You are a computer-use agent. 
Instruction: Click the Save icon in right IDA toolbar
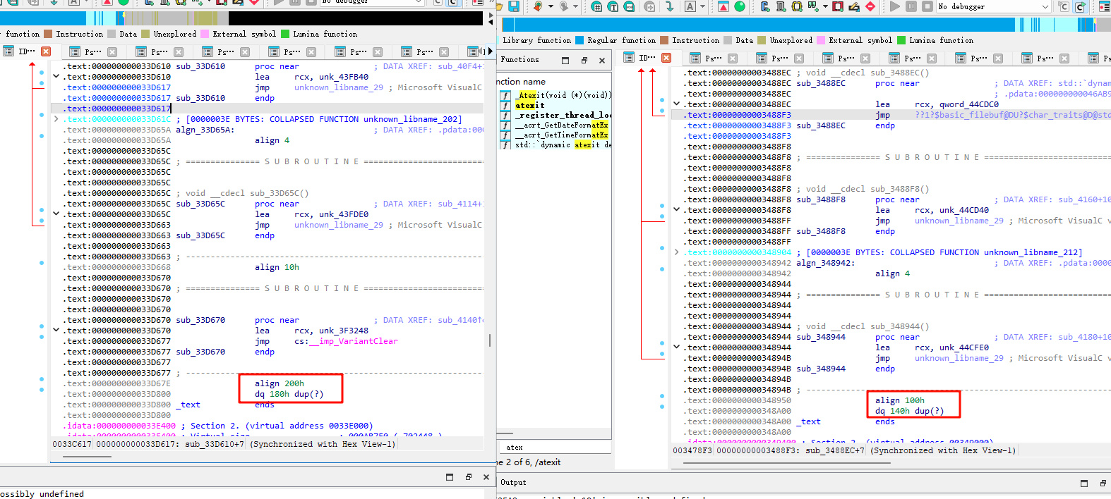click(514, 6)
